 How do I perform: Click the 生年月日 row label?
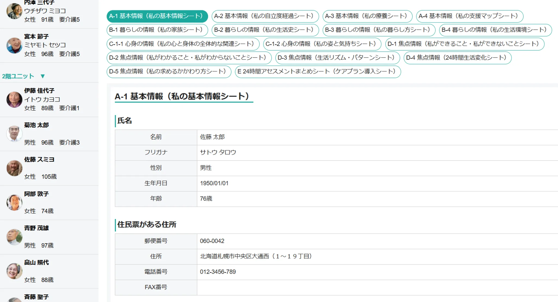tap(156, 183)
